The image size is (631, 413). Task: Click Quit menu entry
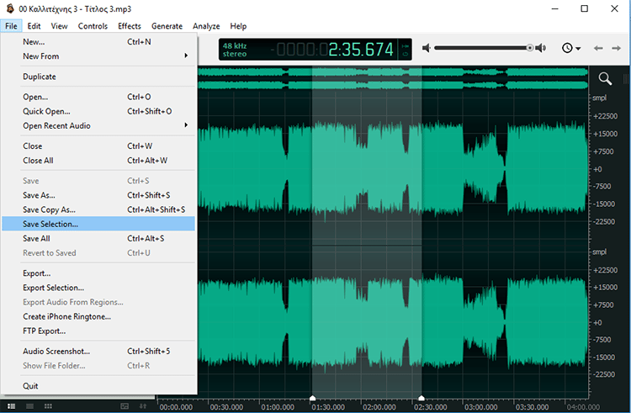tap(98, 385)
